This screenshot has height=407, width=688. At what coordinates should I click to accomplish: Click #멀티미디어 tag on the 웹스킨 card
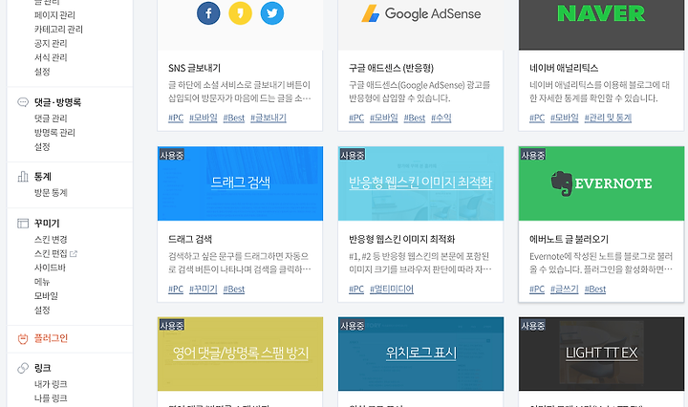pos(392,289)
